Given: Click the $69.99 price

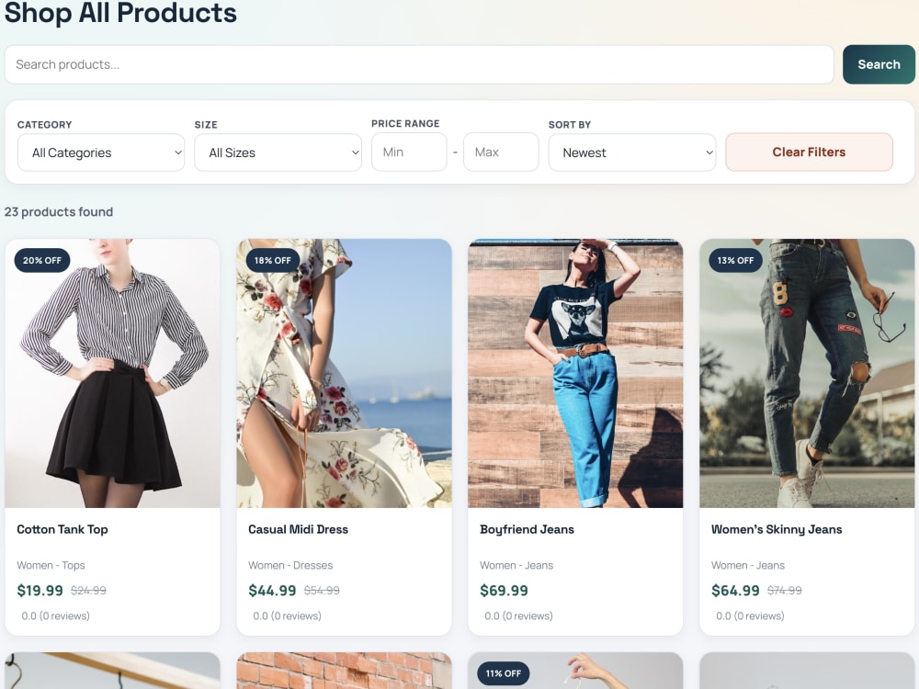Looking at the screenshot, I should 504,591.
